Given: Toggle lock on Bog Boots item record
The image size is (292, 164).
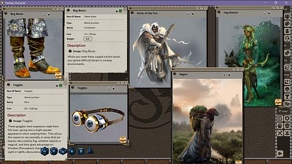Looking at the screenshot, I should point(117,11).
